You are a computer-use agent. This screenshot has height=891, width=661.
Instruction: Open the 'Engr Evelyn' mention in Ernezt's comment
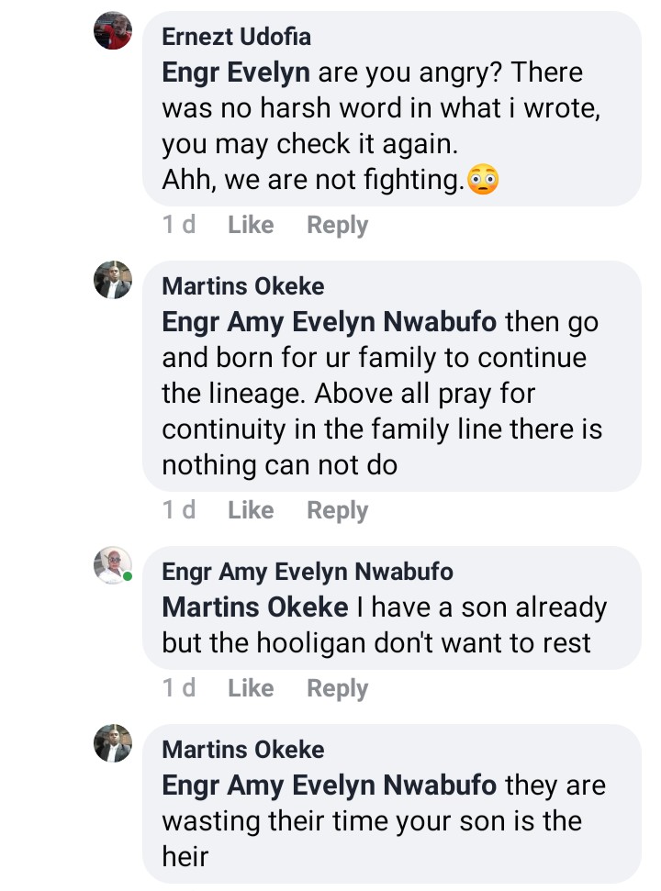[235, 72]
